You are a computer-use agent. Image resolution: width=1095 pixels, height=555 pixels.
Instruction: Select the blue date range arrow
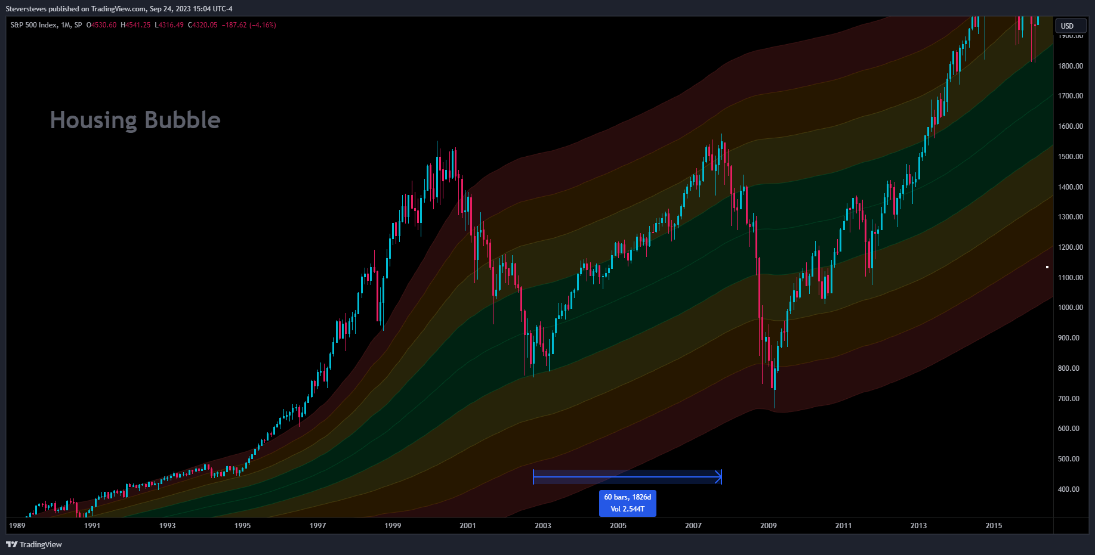click(627, 476)
